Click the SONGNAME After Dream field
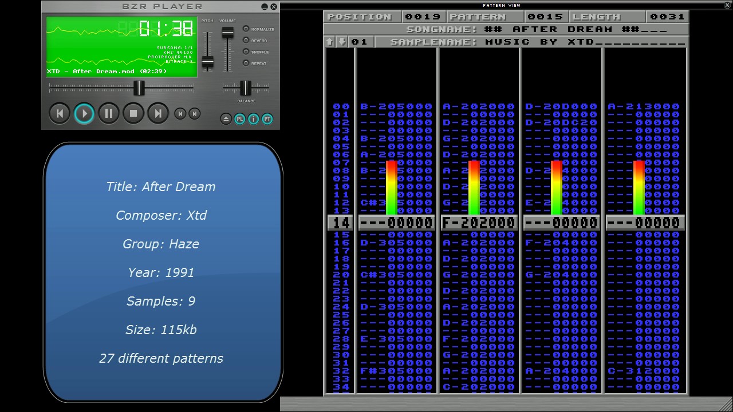The width and height of the screenshot is (733, 412). pyautogui.click(x=576, y=29)
